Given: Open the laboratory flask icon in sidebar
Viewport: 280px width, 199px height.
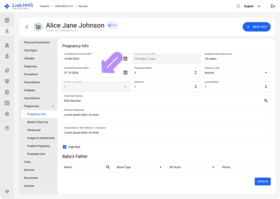Looking at the screenshot, I should [x=7, y=45].
